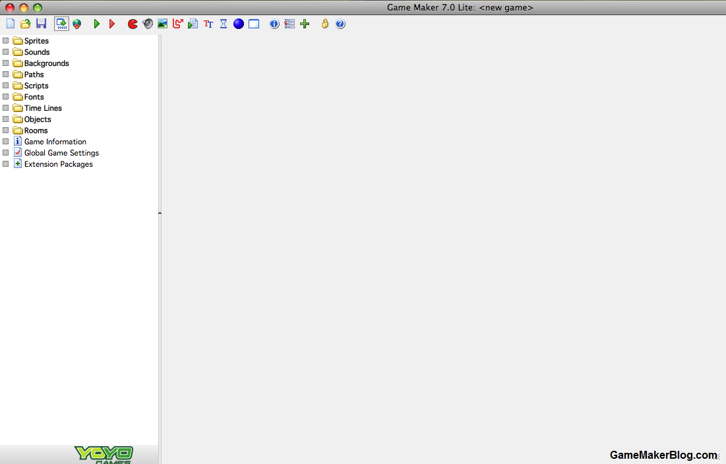
Task: Expand the Paths folder node
Action: [x=5, y=74]
